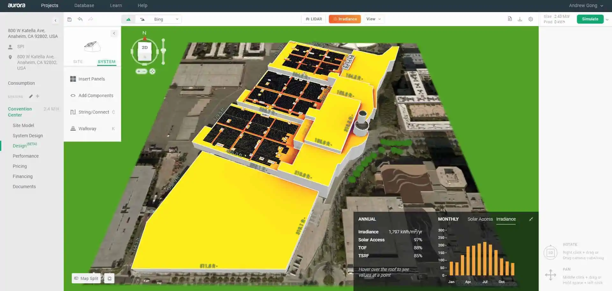Click the July bar in monthly chart
612x291 pixels.
pyautogui.click(x=485, y=259)
